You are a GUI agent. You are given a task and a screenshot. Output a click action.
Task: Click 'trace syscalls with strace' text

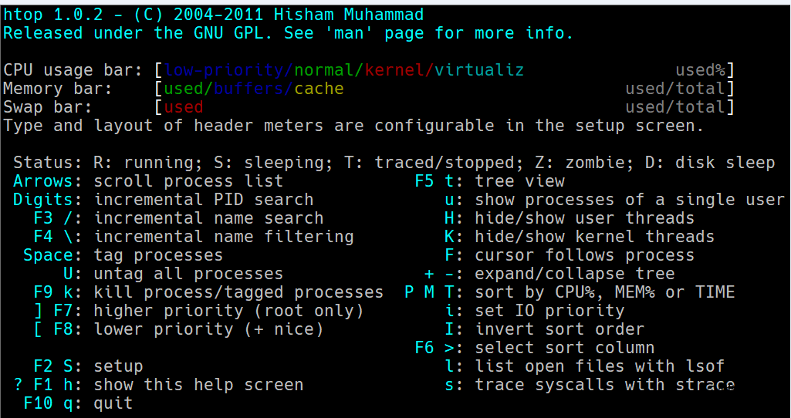pyautogui.click(x=605, y=385)
